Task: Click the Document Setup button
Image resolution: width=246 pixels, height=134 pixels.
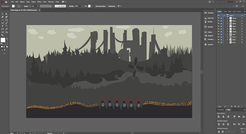Action: [101, 6]
